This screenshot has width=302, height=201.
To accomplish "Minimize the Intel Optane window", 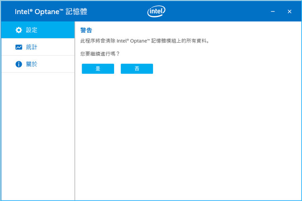I will 273,12.
